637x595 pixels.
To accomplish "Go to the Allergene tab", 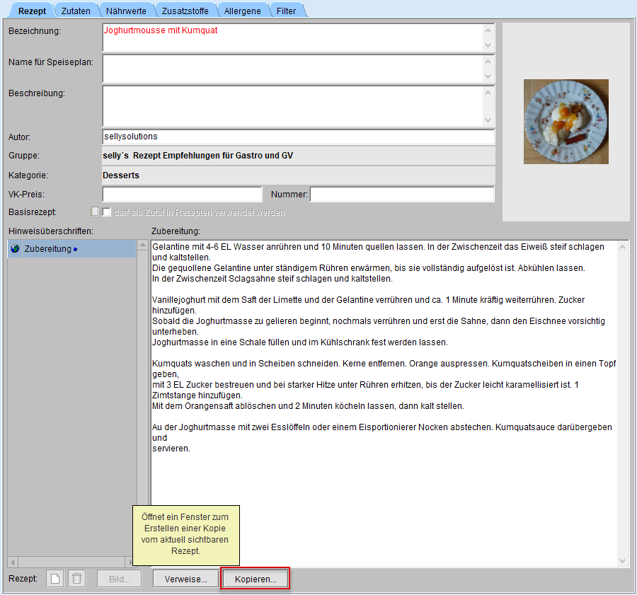I will click(x=242, y=11).
